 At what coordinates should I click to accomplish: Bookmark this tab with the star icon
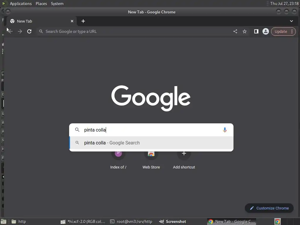pos(245,31)
